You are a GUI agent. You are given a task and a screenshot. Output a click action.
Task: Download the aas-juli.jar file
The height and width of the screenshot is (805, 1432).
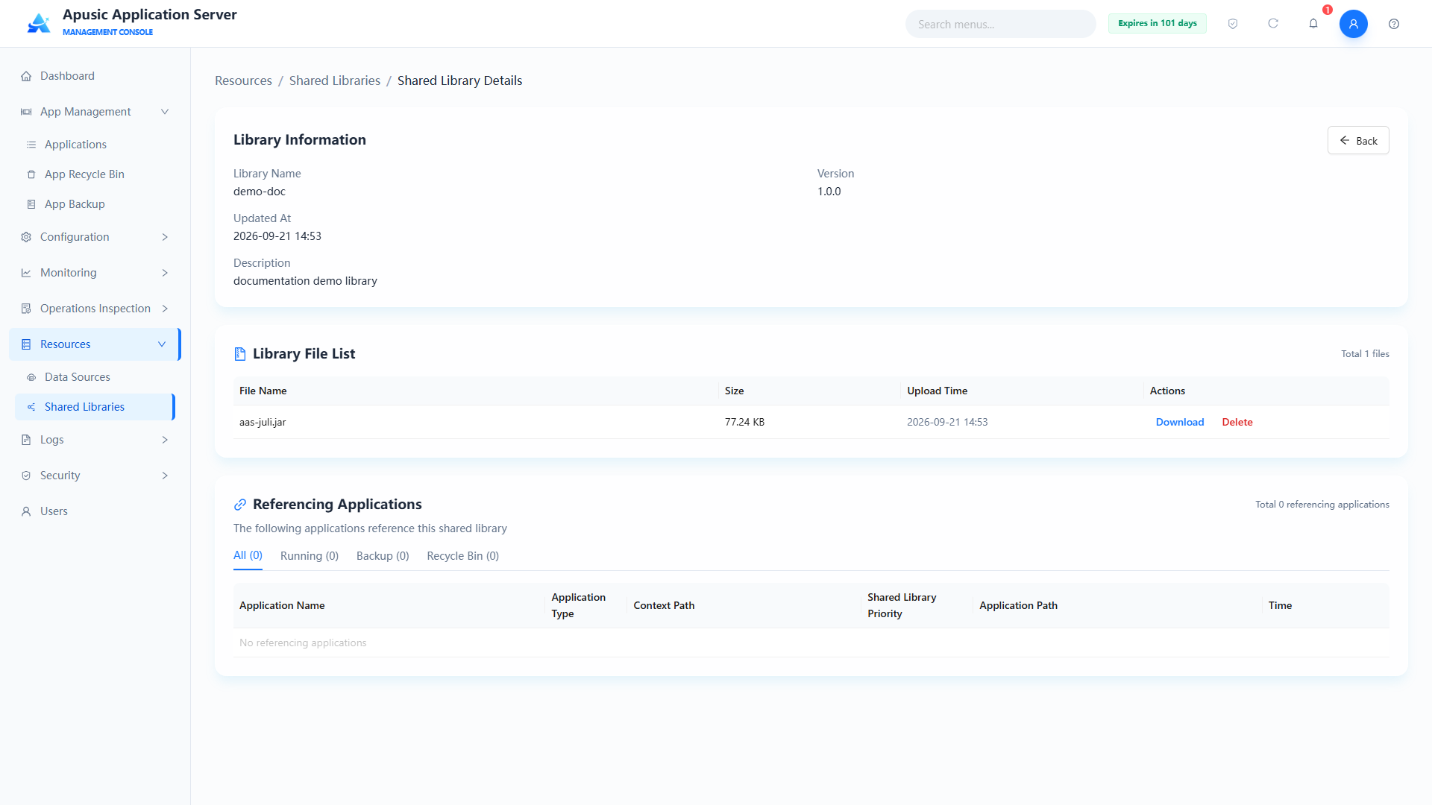pyautogui.click(x=1180, y=422)
